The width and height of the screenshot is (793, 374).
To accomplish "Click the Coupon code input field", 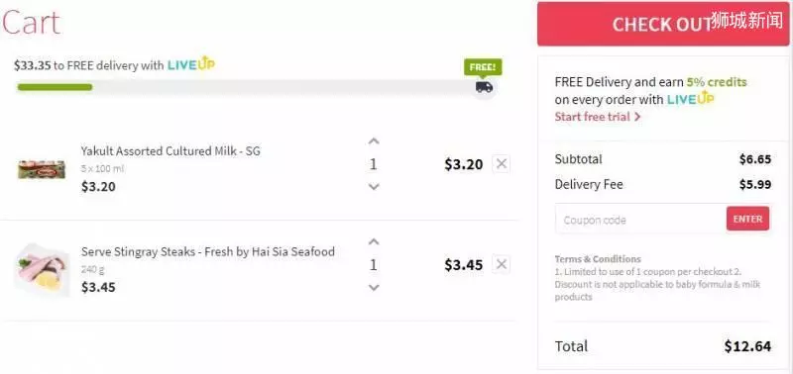I will pyautogui.click(x=640, y=220).
